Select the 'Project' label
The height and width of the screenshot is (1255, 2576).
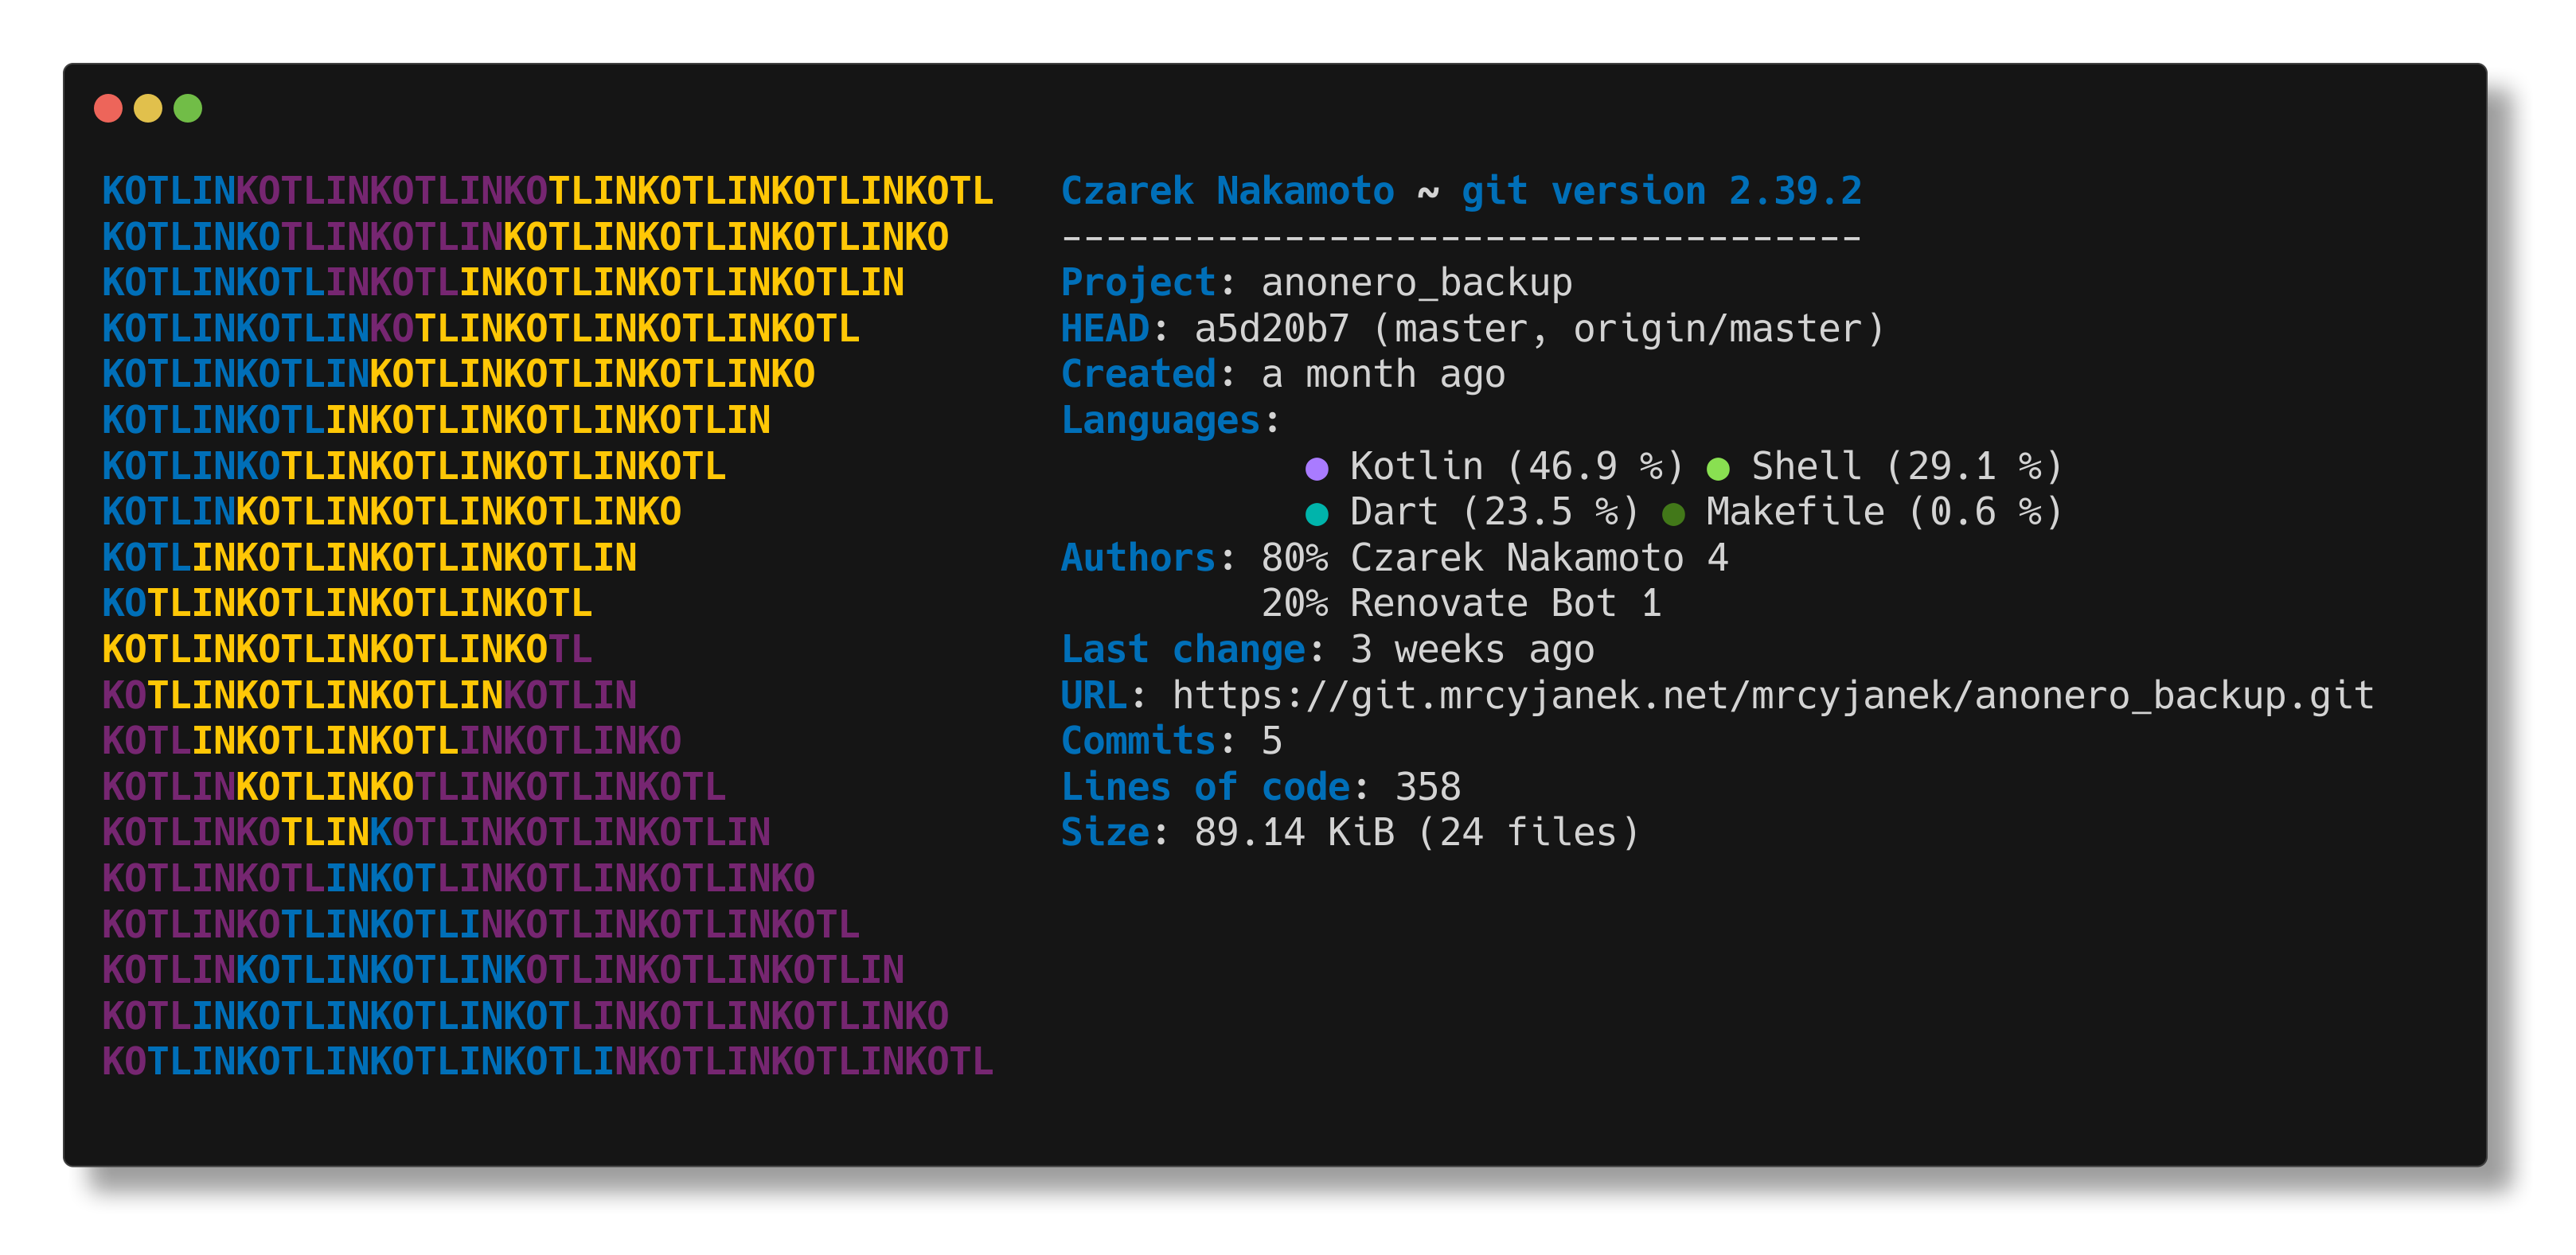[1138, 282]
